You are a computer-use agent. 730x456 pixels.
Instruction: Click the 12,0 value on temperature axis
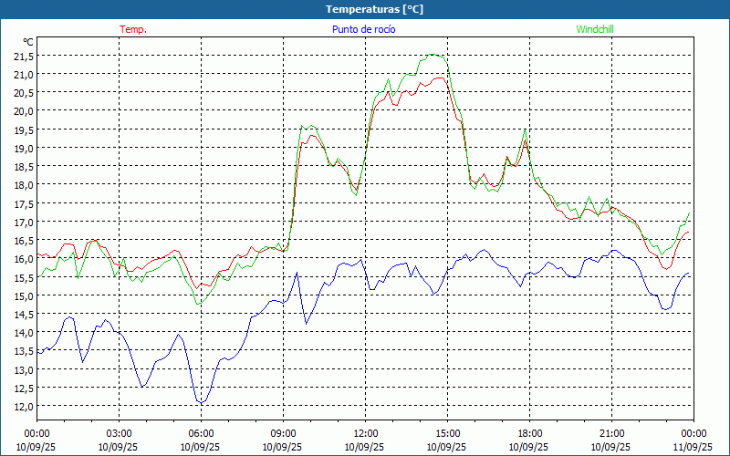coord(23,406)
